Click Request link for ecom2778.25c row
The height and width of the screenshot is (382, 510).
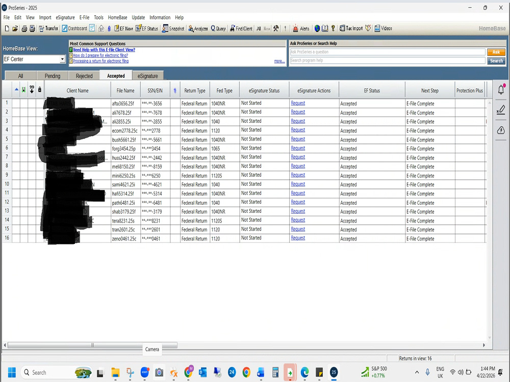click(x=298, y=130)
